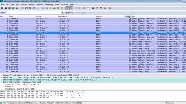This screenshot has width=186, height=104.
Task: Open capture options dialog icon
Action: [x=6, y=8]
